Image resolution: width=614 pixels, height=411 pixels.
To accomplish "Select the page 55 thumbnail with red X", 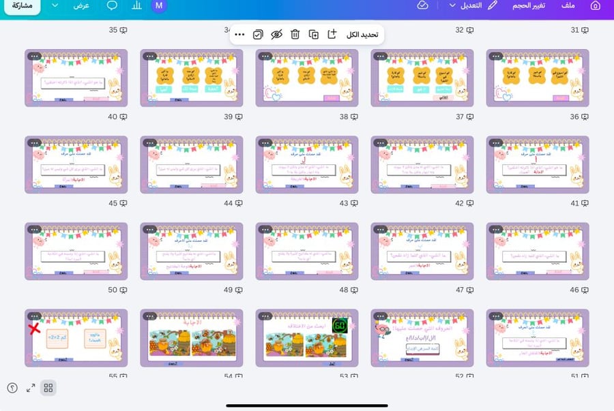I will [x=76, y=338].
